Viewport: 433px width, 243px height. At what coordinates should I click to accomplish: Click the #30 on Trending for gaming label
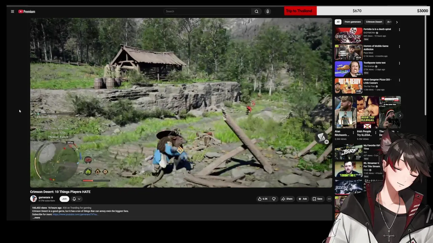coord(77,208)
